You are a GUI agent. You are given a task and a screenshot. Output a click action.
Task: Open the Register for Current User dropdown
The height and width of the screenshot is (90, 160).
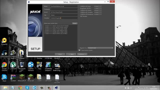click(x=100, y=48)
